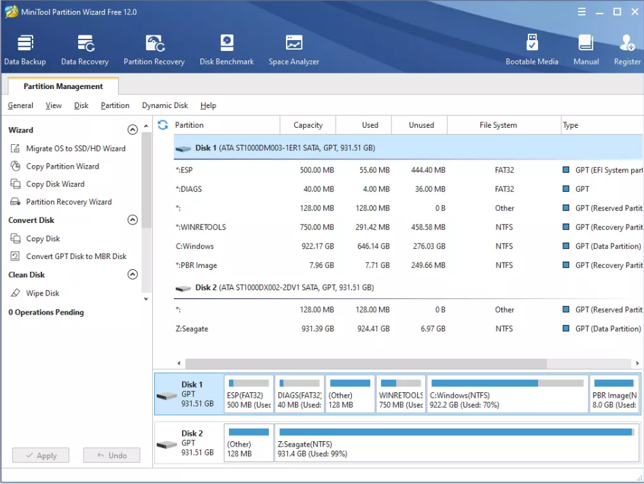Open the Help menu
644x484 pixels.
coord(209,105)
